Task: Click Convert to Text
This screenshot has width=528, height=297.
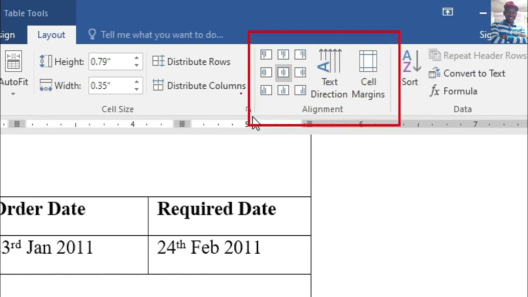Action: point(467,73)
